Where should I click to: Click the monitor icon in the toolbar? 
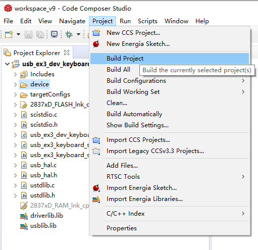point(54,34)
